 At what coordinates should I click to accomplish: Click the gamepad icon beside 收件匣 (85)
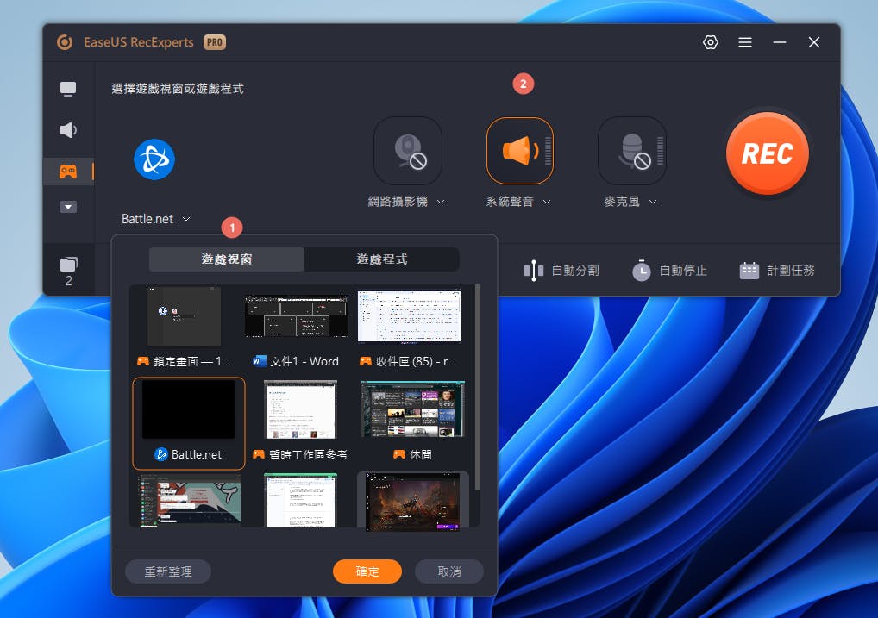tap(366, 361)
